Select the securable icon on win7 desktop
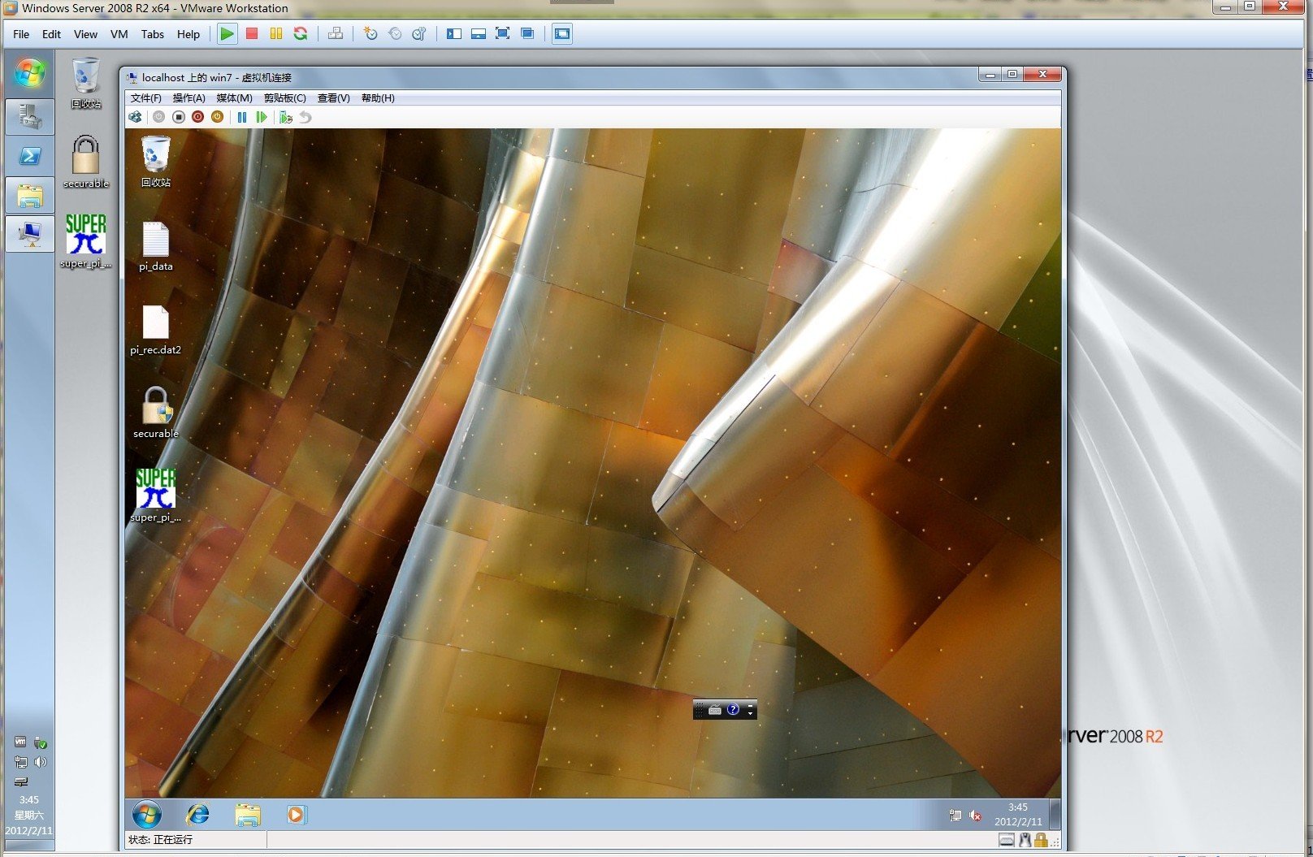The image size is (1313, 857). [x=155, y=413]
